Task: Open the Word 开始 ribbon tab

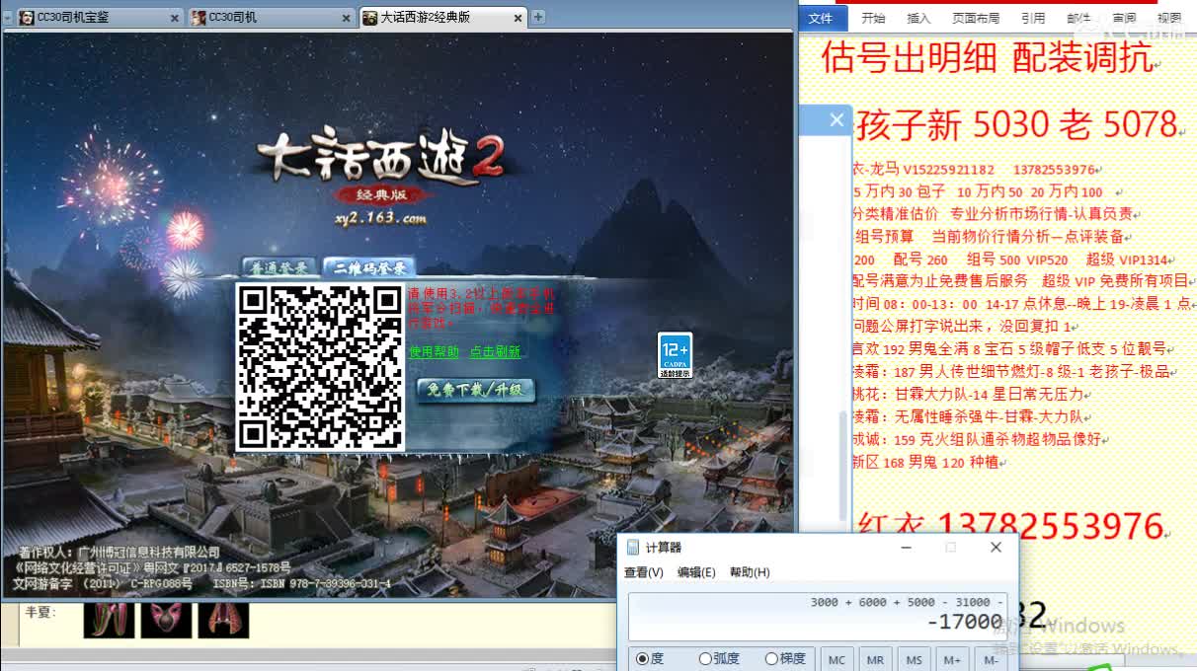Action: coord(873,18)
